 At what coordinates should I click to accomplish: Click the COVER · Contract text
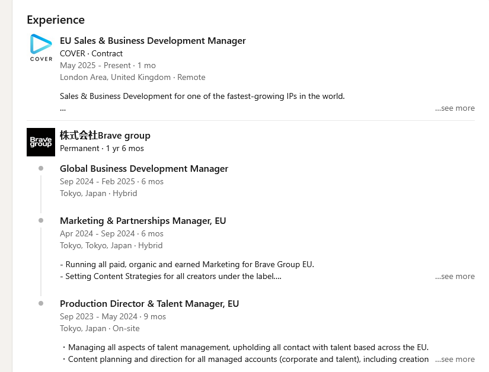pyautogui.click(x=91, y=53)
